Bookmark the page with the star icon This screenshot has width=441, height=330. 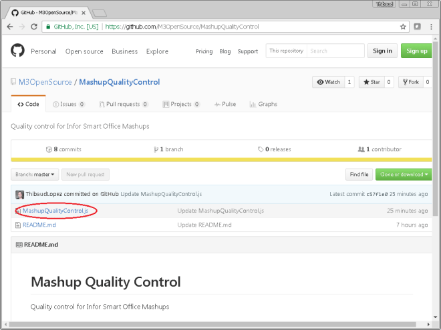coord(403,27)
